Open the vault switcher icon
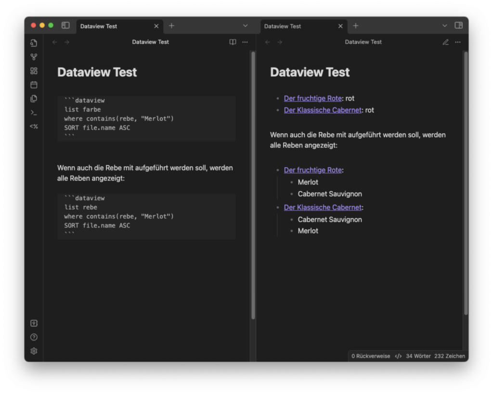 [34, 323]
